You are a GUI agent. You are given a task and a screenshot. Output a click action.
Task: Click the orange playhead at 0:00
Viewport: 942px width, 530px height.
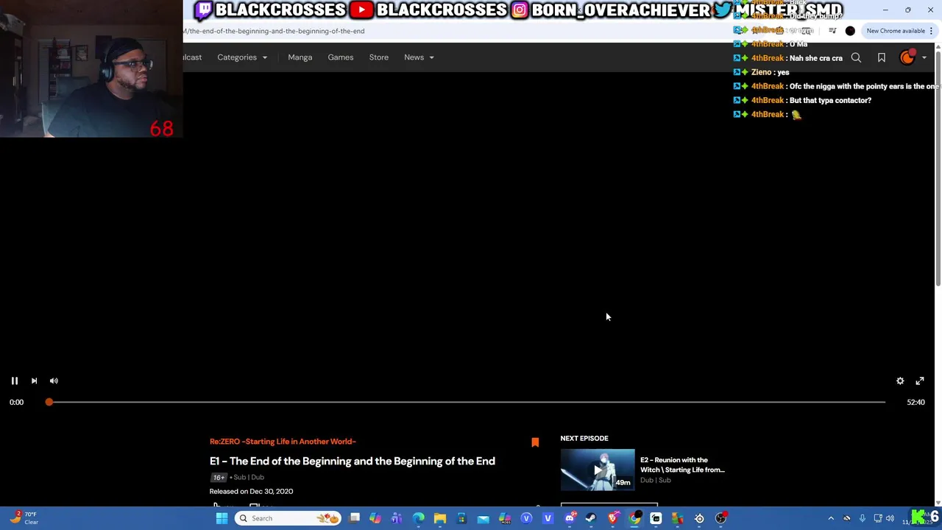[x=49, y=402]
